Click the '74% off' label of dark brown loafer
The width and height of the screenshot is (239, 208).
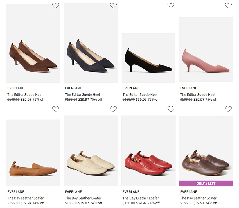[x=211, y=203]
